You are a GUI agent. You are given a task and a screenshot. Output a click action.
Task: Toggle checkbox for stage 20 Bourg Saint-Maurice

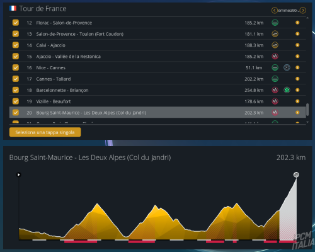pos(16,113)
